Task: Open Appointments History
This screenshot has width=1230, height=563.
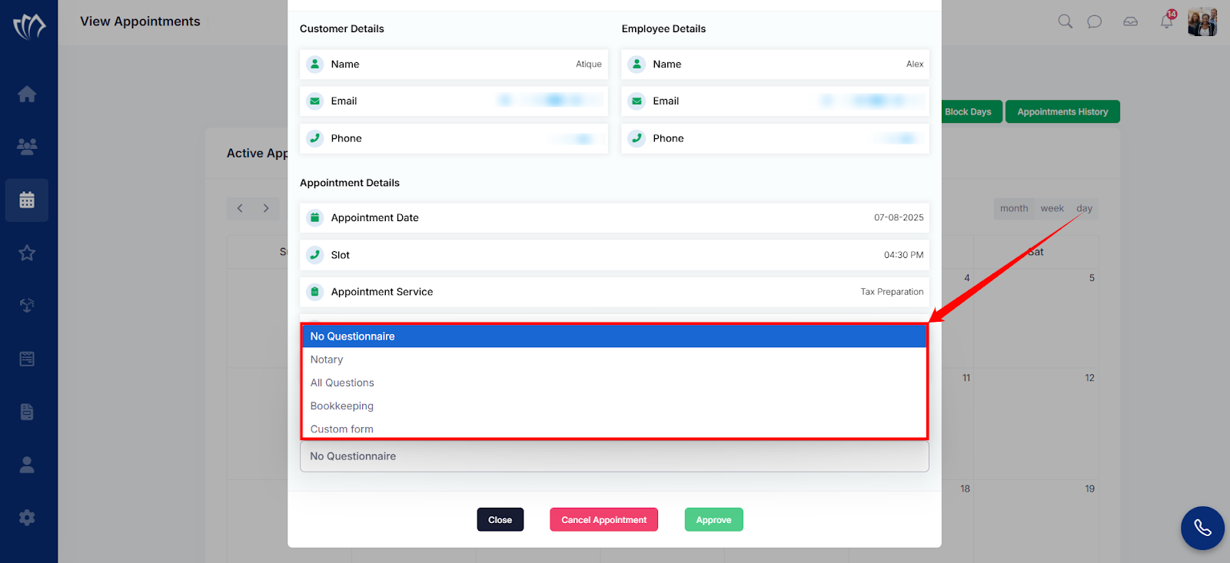Action: pyautogui.click(x=1062, y=112)
